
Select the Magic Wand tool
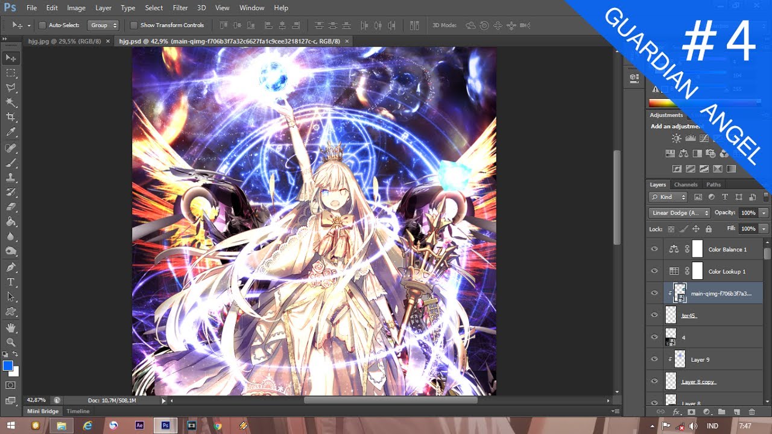pyautogui.click(x=11, y=102)
